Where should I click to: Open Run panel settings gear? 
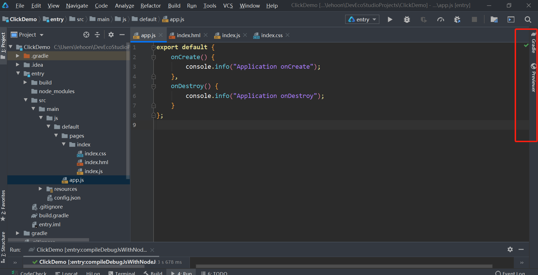[x=510, y=249]
